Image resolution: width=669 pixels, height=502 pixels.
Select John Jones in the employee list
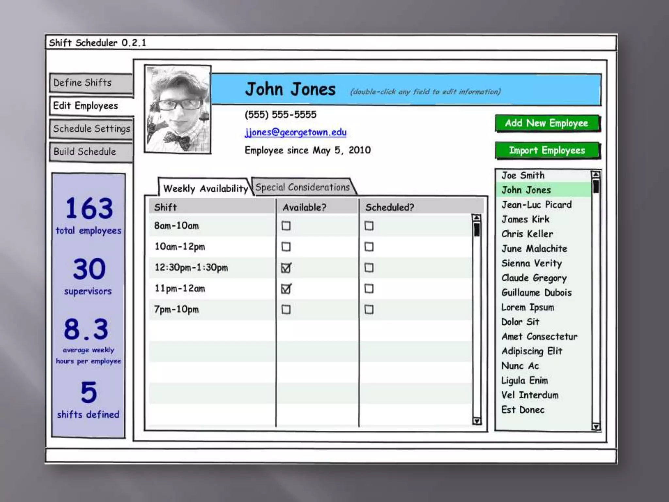pyautogui.click(x=543, y=190)
